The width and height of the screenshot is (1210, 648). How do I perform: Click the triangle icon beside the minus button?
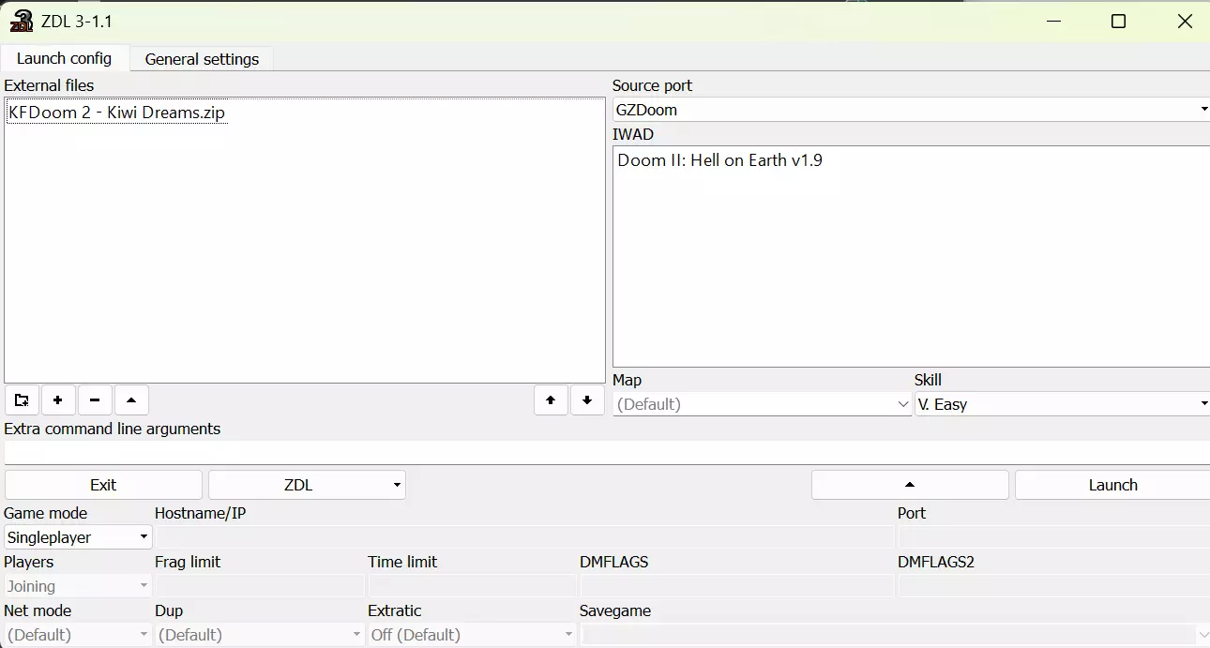pyautogui.click(x=131, y=400)
